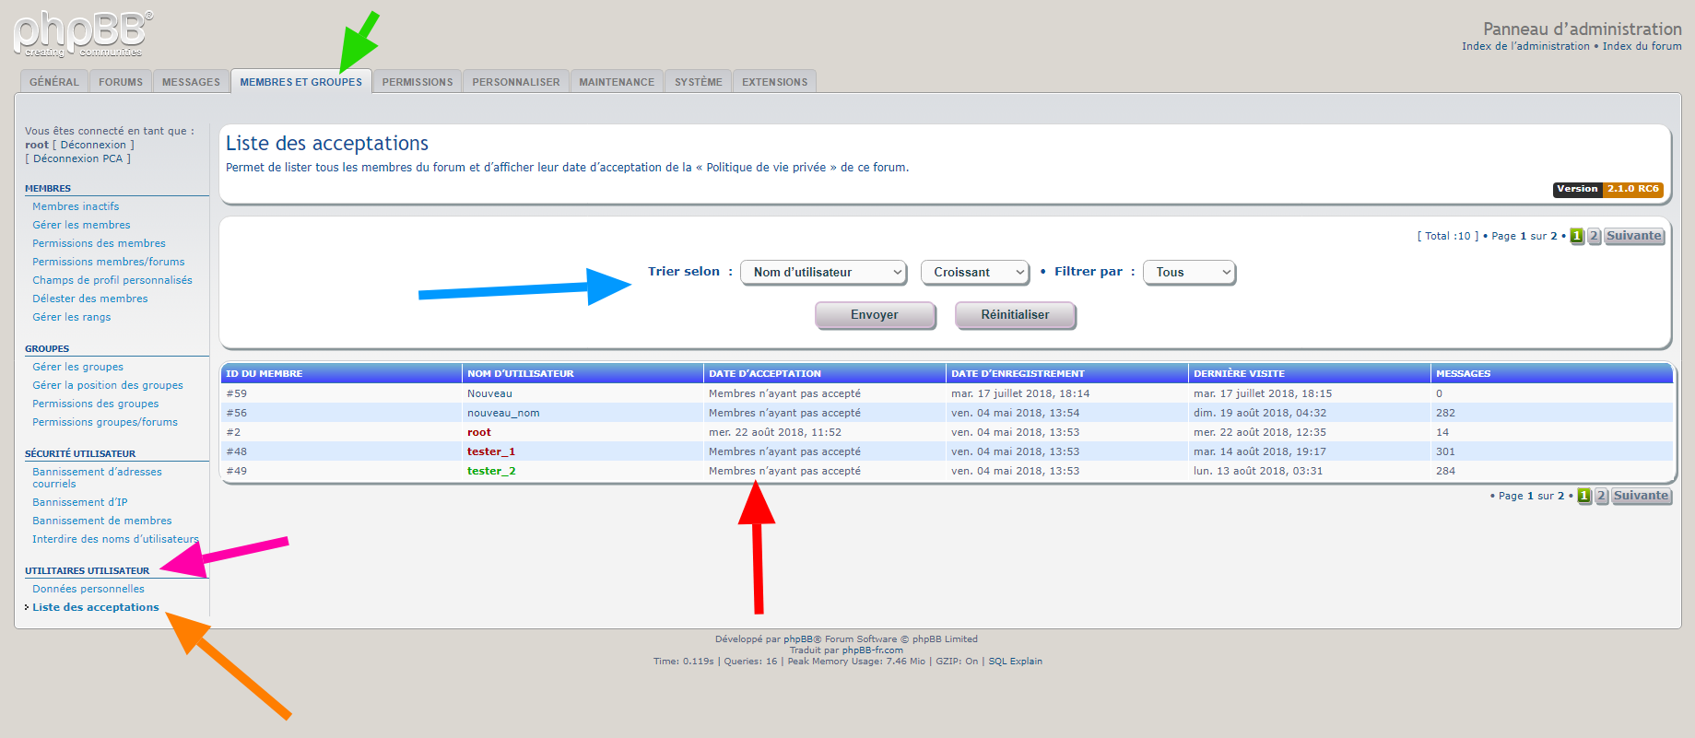
Task: Open Membres inactifs in sidebar
Action: tap(76, 206)
